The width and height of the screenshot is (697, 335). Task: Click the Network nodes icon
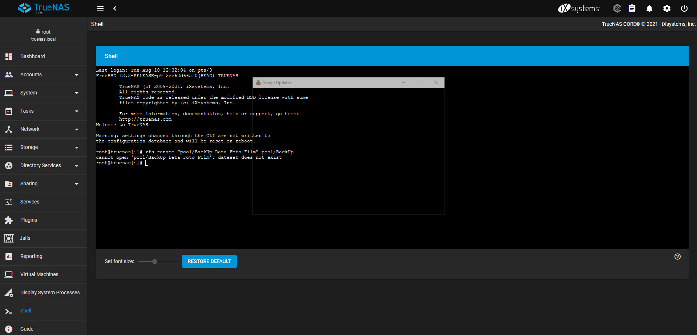pos(9,129)
